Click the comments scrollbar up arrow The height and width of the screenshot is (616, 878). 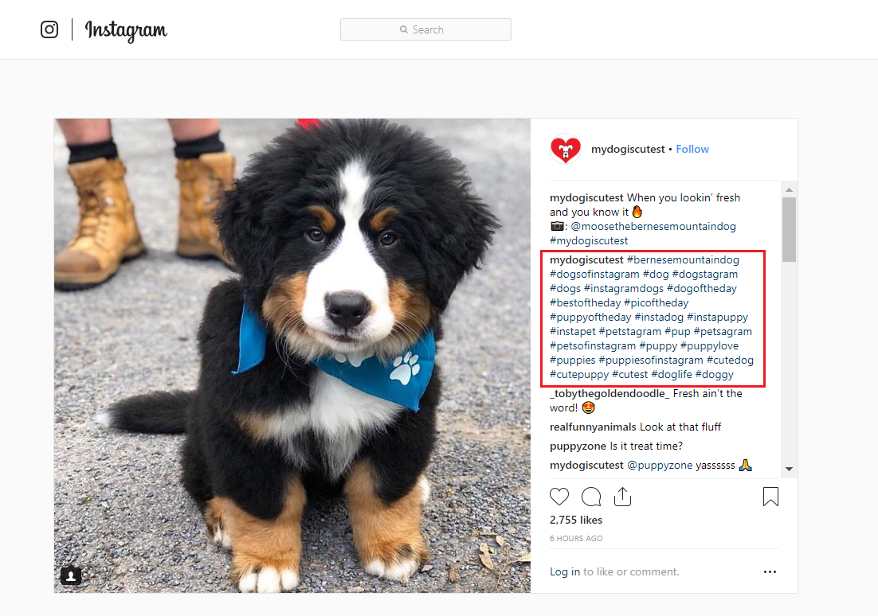(789, 189)
